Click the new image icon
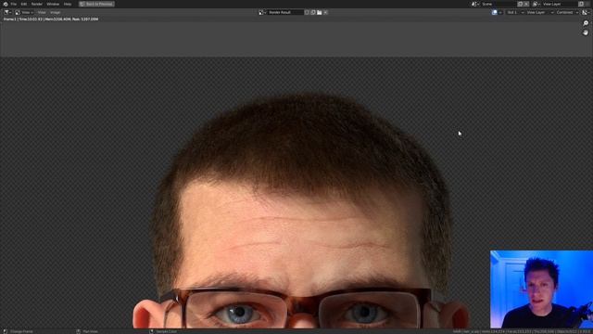The width and height of the screenshot is (593, 334). click(x=313, y=12)
